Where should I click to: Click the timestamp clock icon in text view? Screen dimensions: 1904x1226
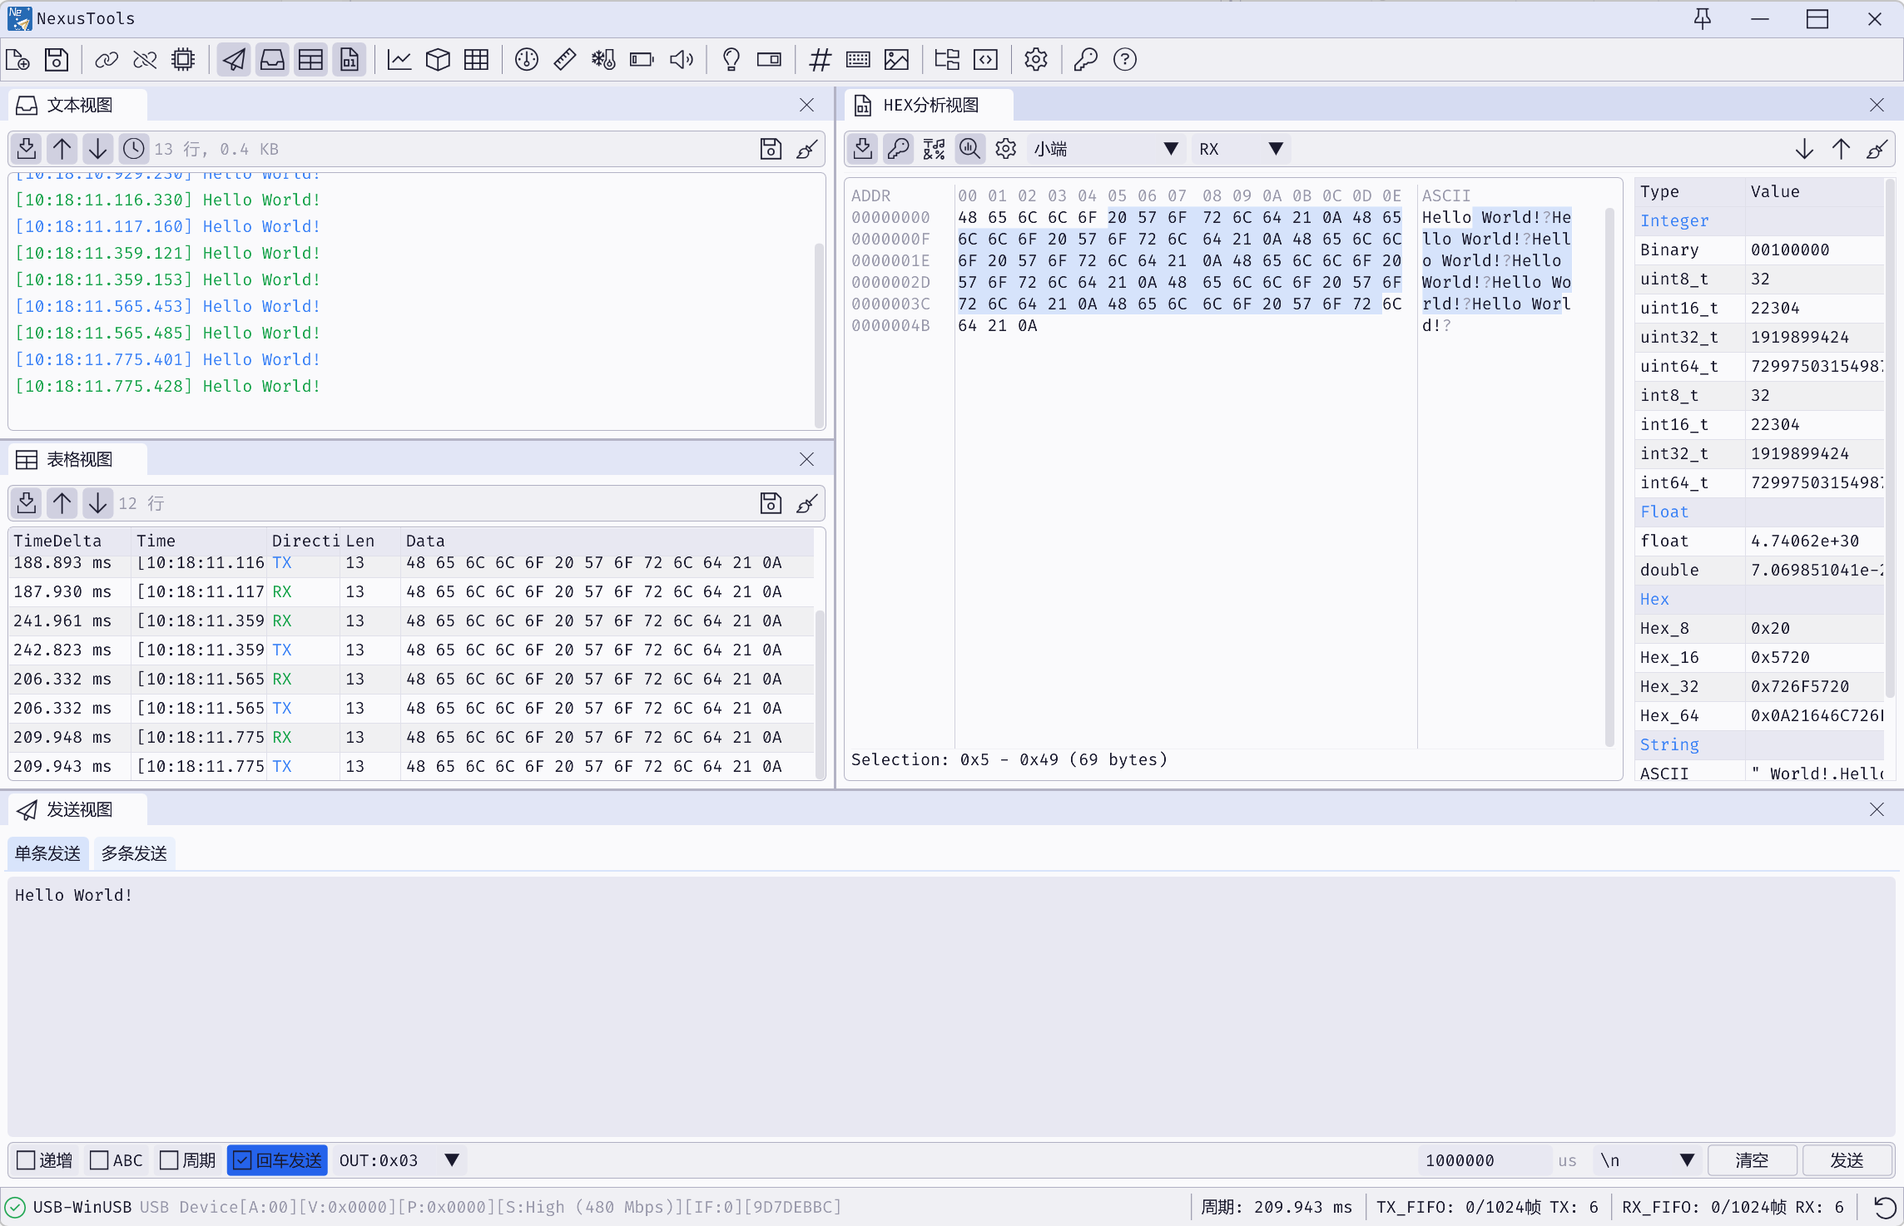point(133,149)
